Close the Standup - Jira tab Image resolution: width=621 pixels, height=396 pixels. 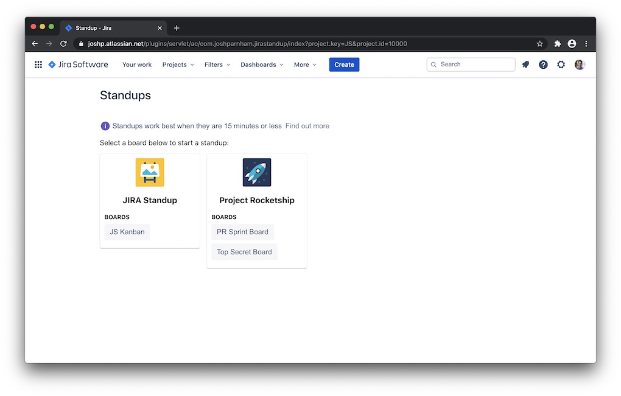[x=160, y=28]
